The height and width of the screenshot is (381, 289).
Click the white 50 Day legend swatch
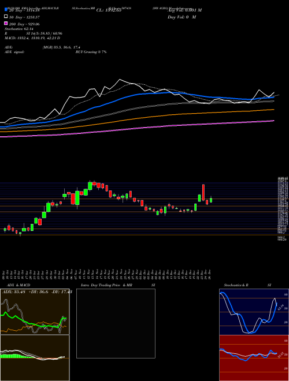click(x=6, y=17)
